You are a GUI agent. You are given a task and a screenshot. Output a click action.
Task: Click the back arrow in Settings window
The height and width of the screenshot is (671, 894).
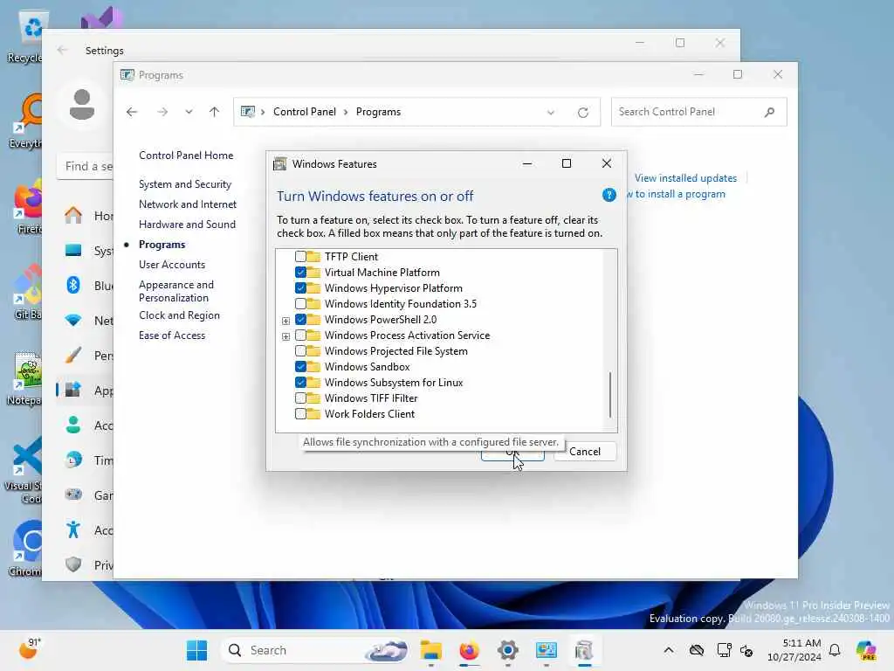pos(62,50)
